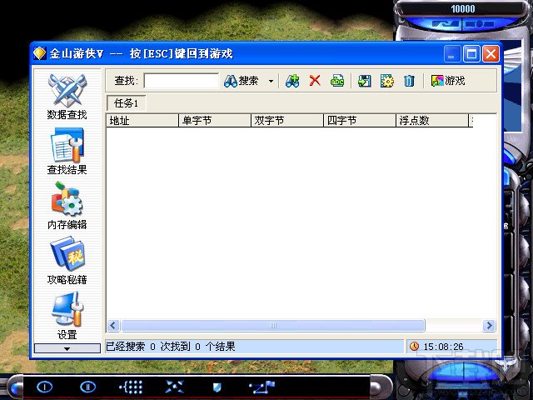Click the game bar select-by-type dotted icon
The width and height of the screenshot is (533, 400).
(x=131, y=387)
